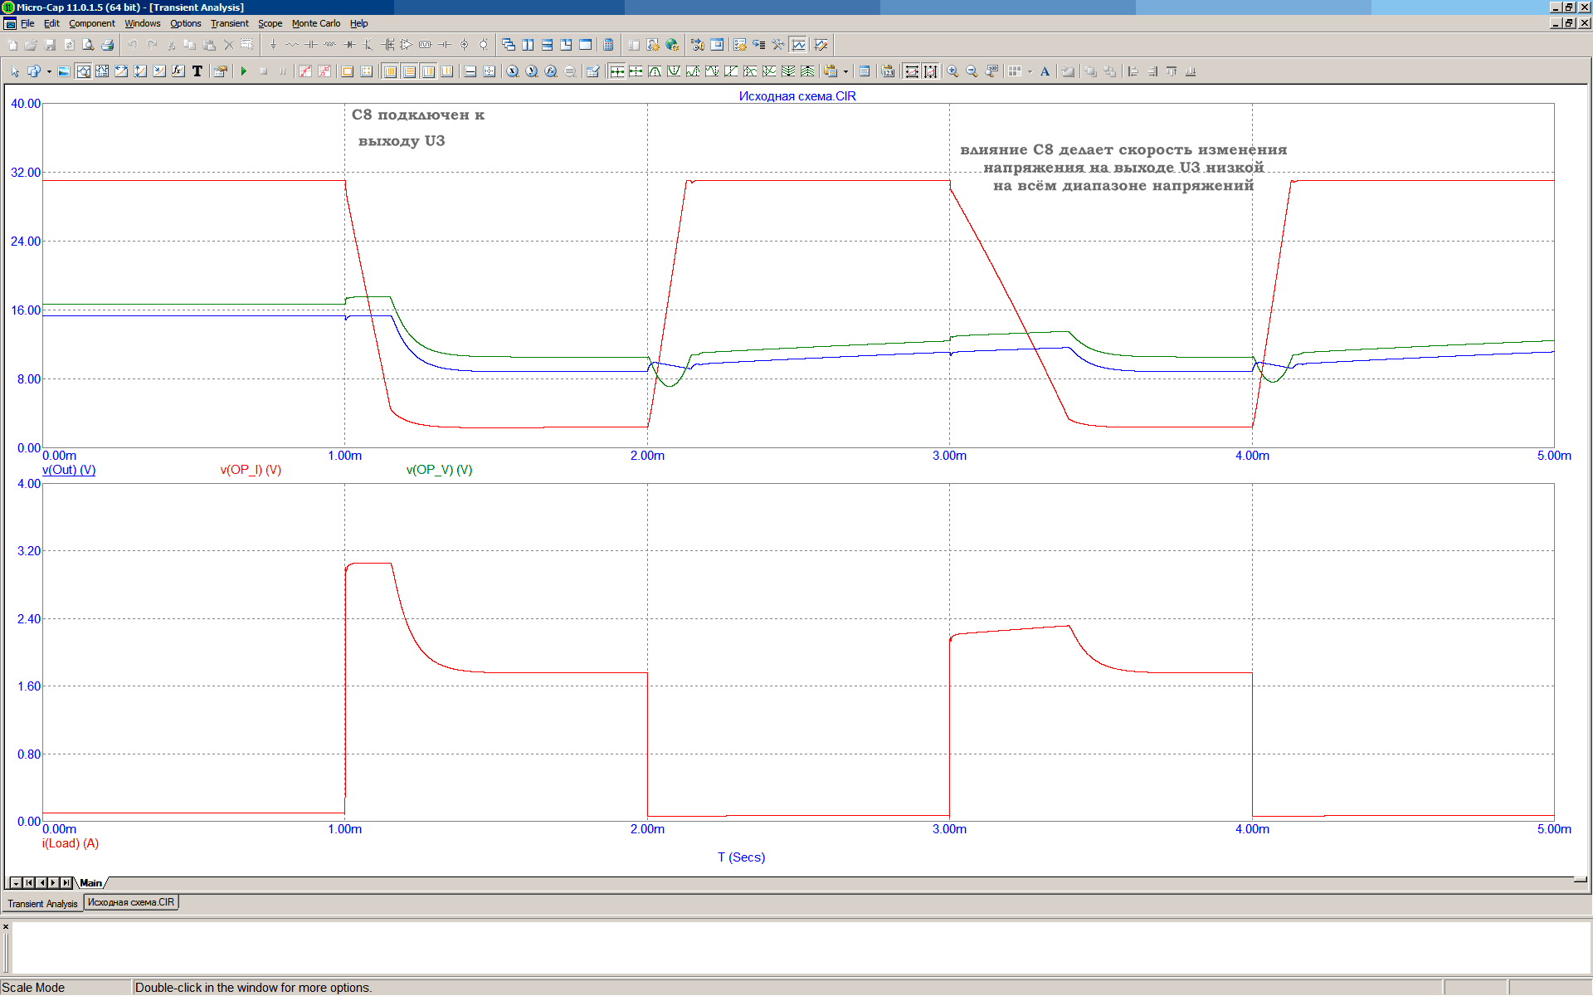Screen dimensions: 1593x996
Task: Select the Text mode T tool
Action: pos(197,71)
